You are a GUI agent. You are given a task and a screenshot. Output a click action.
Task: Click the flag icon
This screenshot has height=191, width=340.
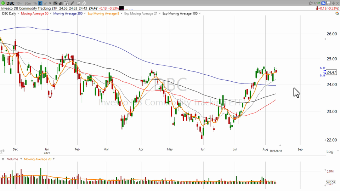coord(315,3)
